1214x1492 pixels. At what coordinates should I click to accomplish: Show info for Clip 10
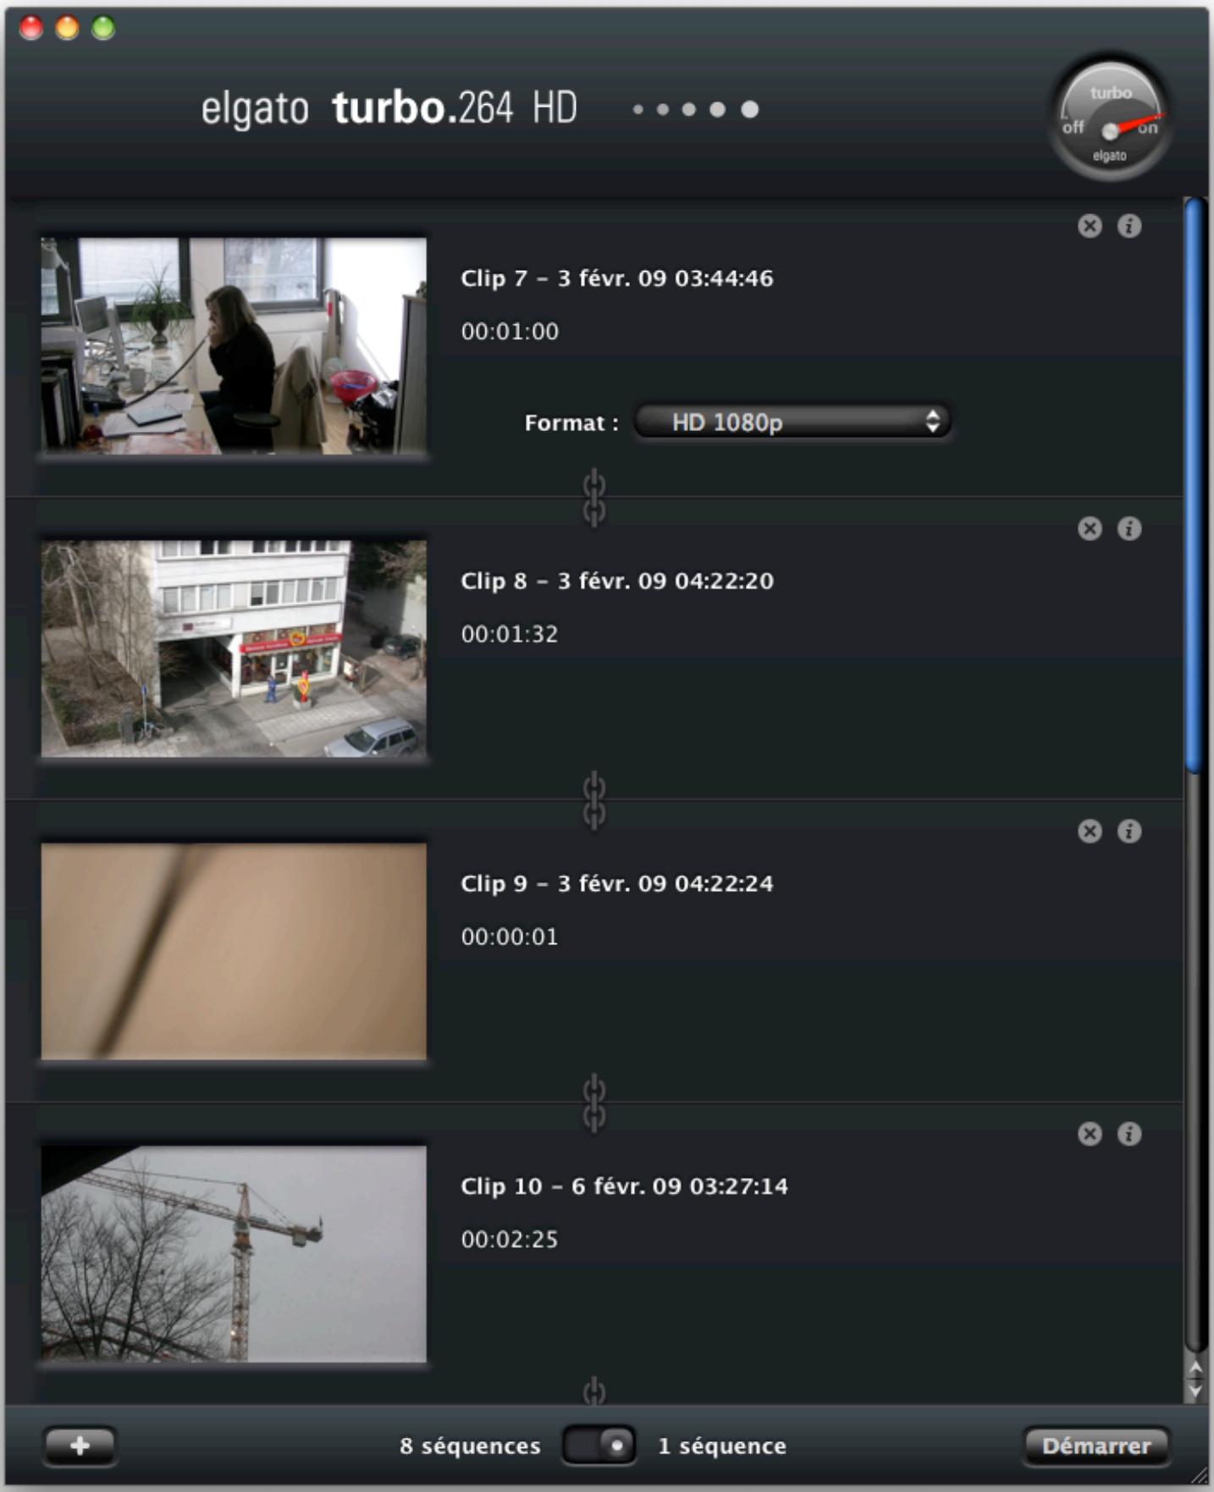pyautogui.click(x=1129, y=1134)
